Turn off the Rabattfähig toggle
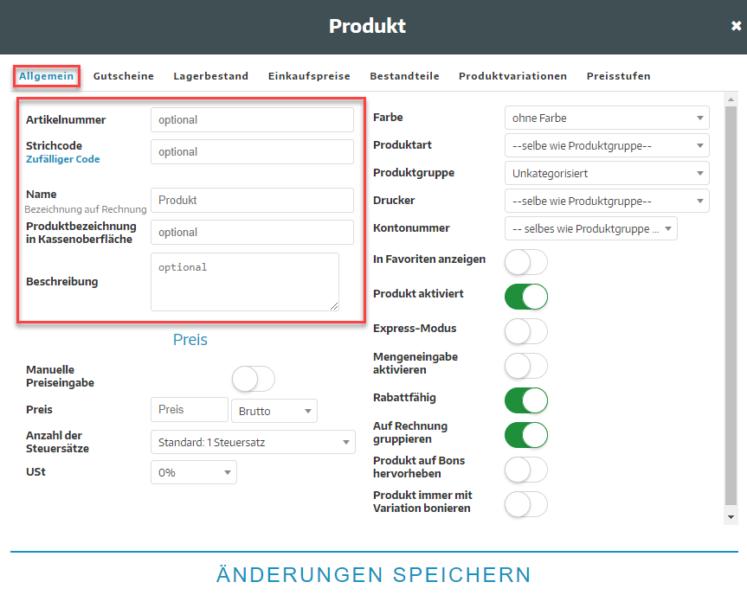 (x=526, y=400)
